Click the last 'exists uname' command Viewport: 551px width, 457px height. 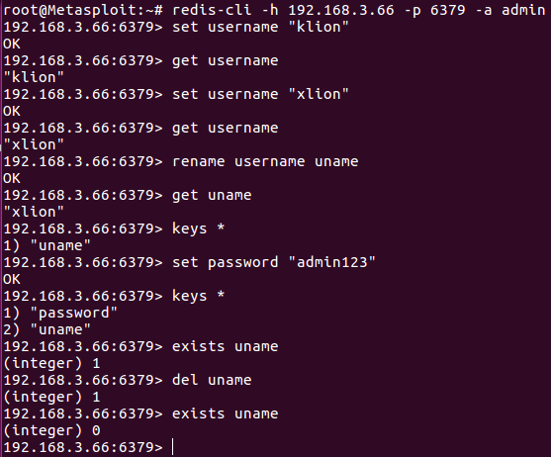coord(226,413)
